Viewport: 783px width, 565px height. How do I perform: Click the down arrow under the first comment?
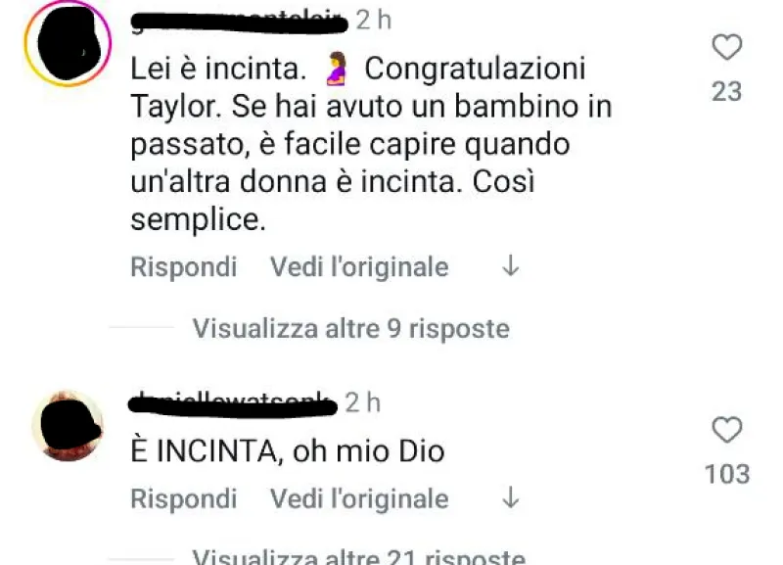coord(509,266)
